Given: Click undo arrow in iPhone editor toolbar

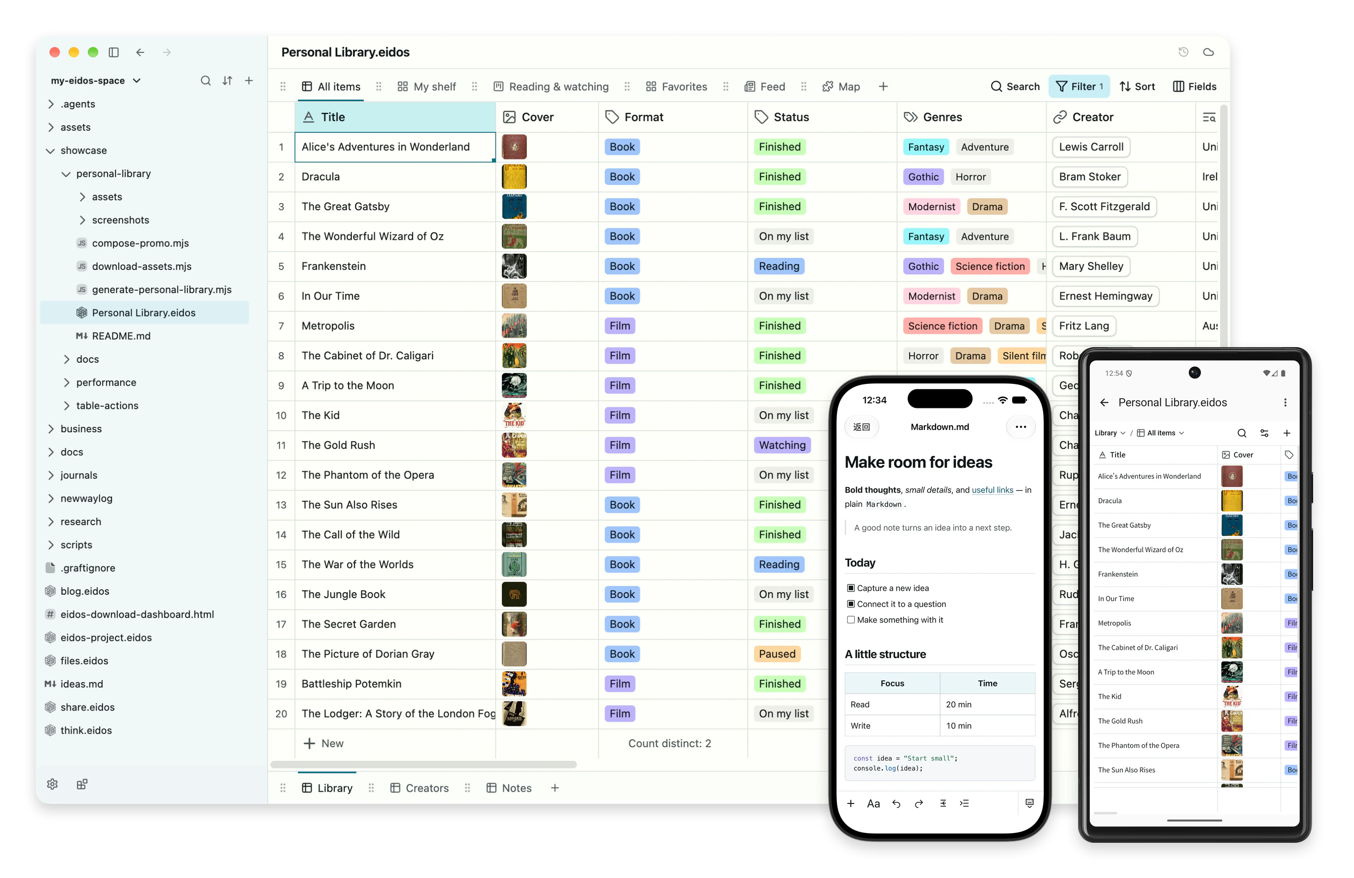Looking at the screenshot, I should 896,803.
